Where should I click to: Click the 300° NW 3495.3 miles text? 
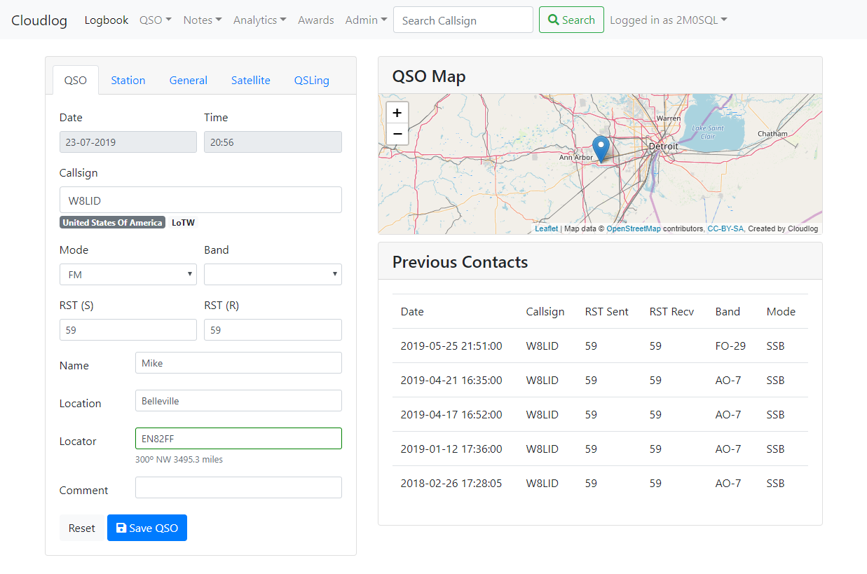pyautogui.click(x=179, y=460)
